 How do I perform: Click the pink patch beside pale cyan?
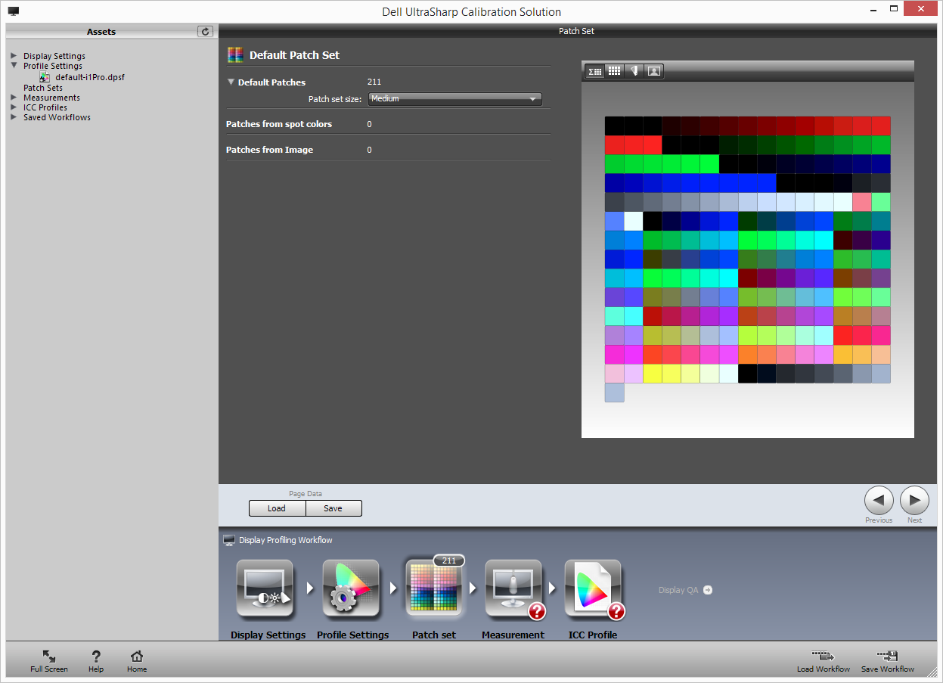[x=861, y=202]
